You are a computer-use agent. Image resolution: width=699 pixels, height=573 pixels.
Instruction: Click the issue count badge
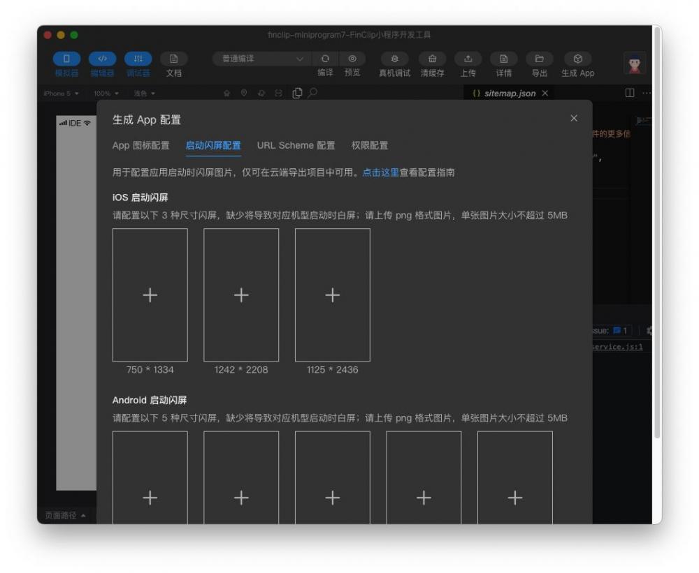[x=620, y=330]
